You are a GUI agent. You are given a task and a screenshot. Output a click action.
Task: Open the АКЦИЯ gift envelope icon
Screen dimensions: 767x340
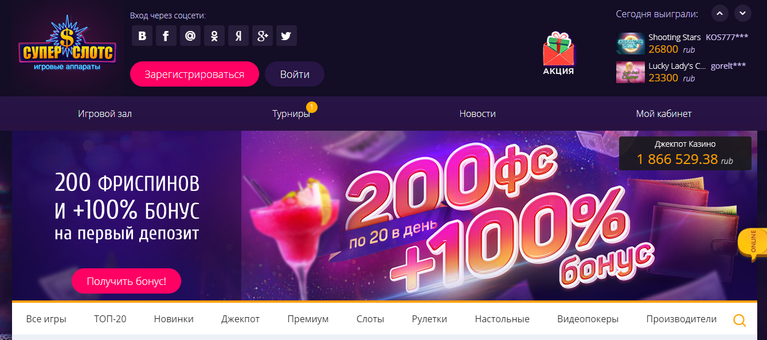coord(558,54)
